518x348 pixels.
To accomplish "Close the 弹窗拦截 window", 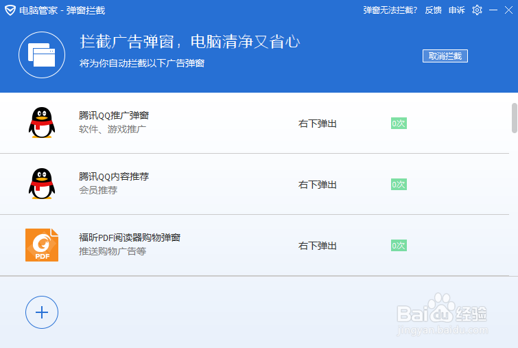I will pyautogui.click(x=509, y=10).
